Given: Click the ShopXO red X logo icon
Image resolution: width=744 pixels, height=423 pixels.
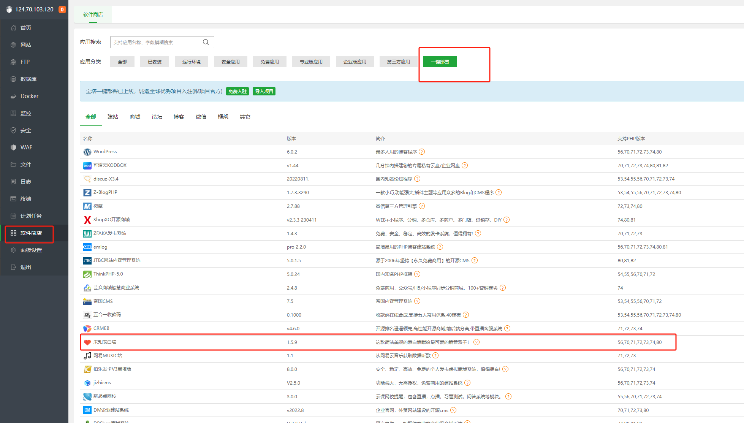Looking at the screenshot, I should 87,220.
